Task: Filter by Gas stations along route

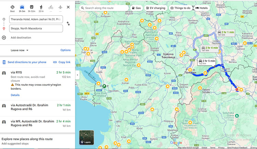Action: [x=136, y=8]
